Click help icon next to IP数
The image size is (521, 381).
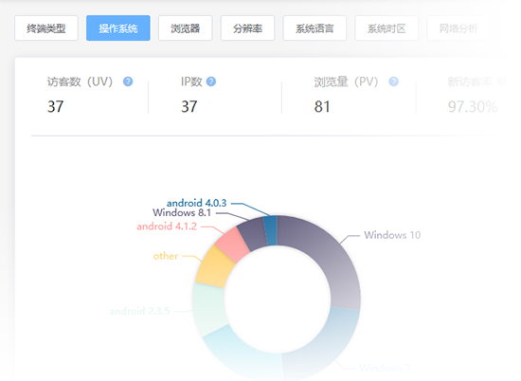tap(211, 82)
